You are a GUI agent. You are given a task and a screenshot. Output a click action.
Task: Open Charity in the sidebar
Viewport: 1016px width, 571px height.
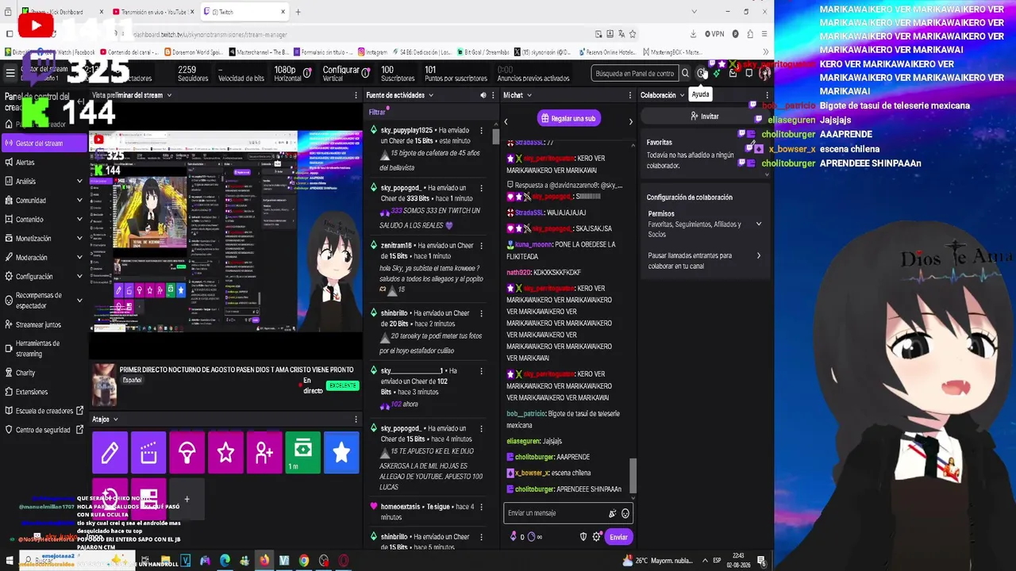click(44, 373)
